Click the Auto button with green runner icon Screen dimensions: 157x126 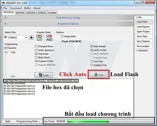pyautogui.click(x=99, y=75)
